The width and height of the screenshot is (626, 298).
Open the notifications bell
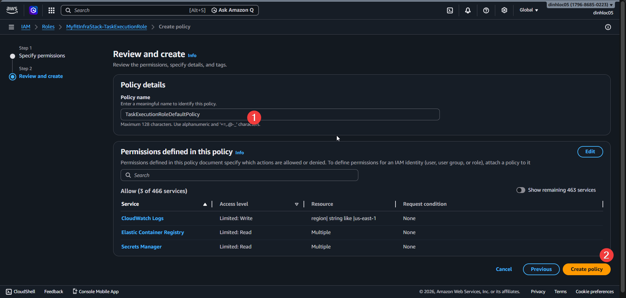click(468, 10)
